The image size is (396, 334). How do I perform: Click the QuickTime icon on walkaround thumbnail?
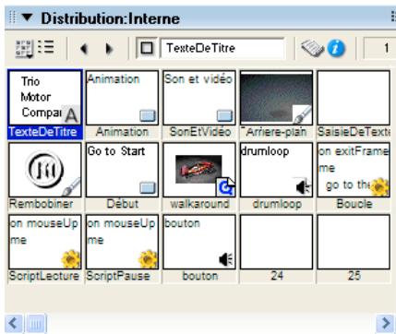point(226,187)
